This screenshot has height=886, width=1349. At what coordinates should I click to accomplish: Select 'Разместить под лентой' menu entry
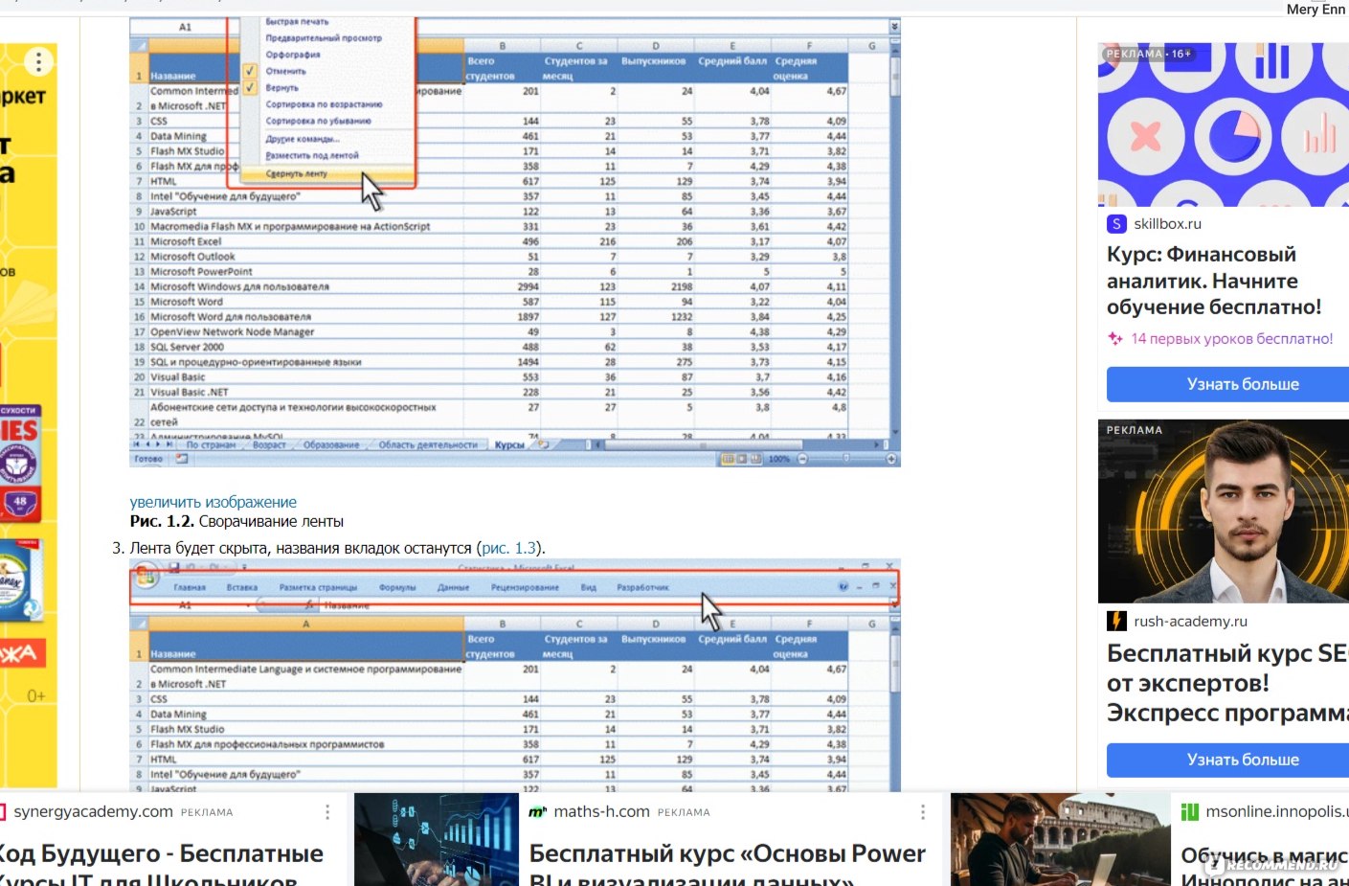(x=312, y=155)
